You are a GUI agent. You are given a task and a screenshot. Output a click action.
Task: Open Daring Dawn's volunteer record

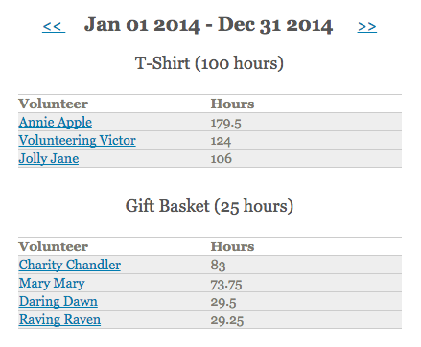58,302
